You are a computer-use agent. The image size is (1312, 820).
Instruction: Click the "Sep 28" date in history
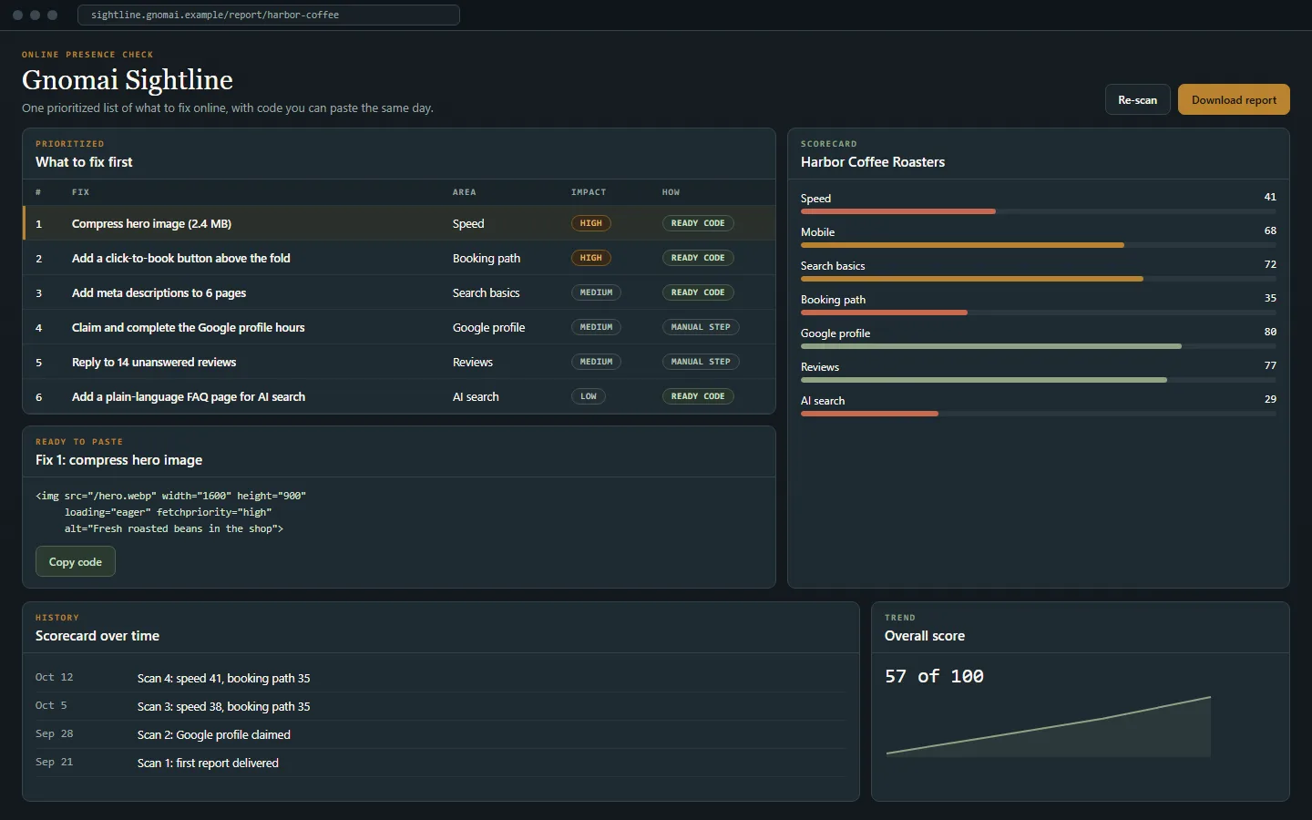click(x=55, y=733)
